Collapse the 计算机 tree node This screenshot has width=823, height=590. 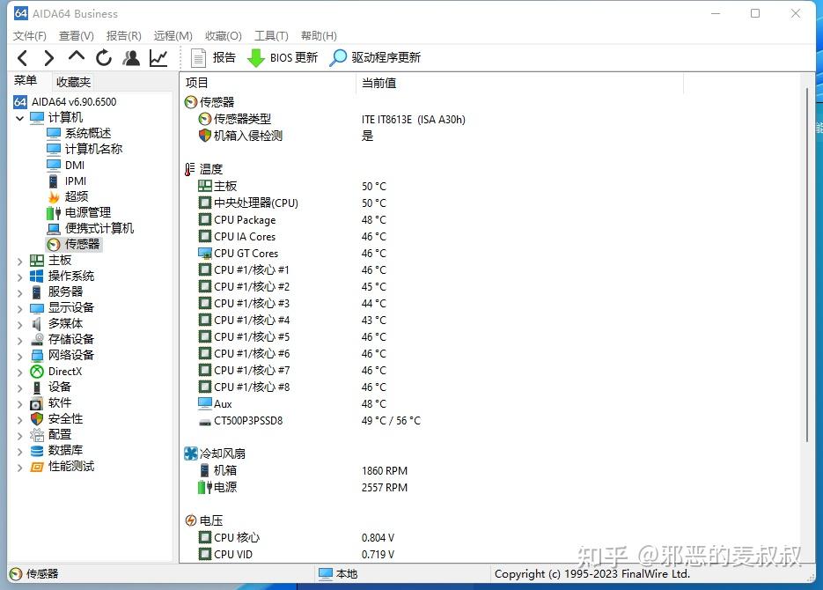[x=20, y=118]
